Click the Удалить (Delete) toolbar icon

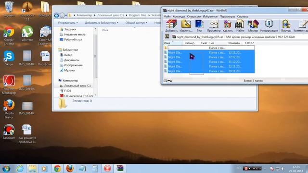point(228,26)
